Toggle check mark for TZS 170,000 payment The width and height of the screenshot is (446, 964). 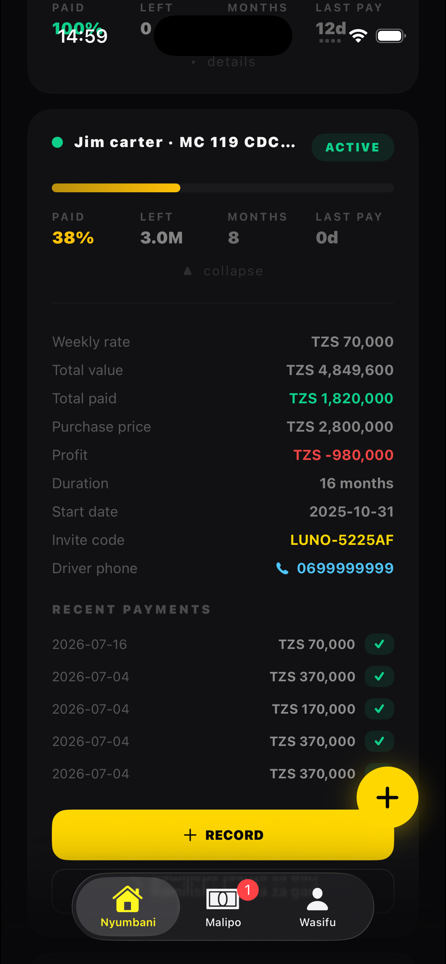coord(379,709)
